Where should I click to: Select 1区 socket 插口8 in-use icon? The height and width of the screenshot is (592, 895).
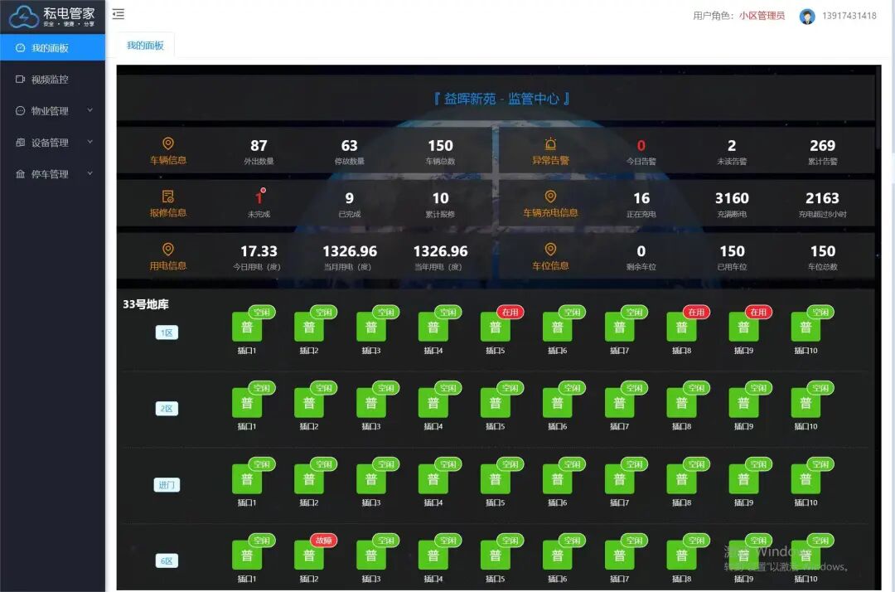pyautogui.click(x=681, y=328)
